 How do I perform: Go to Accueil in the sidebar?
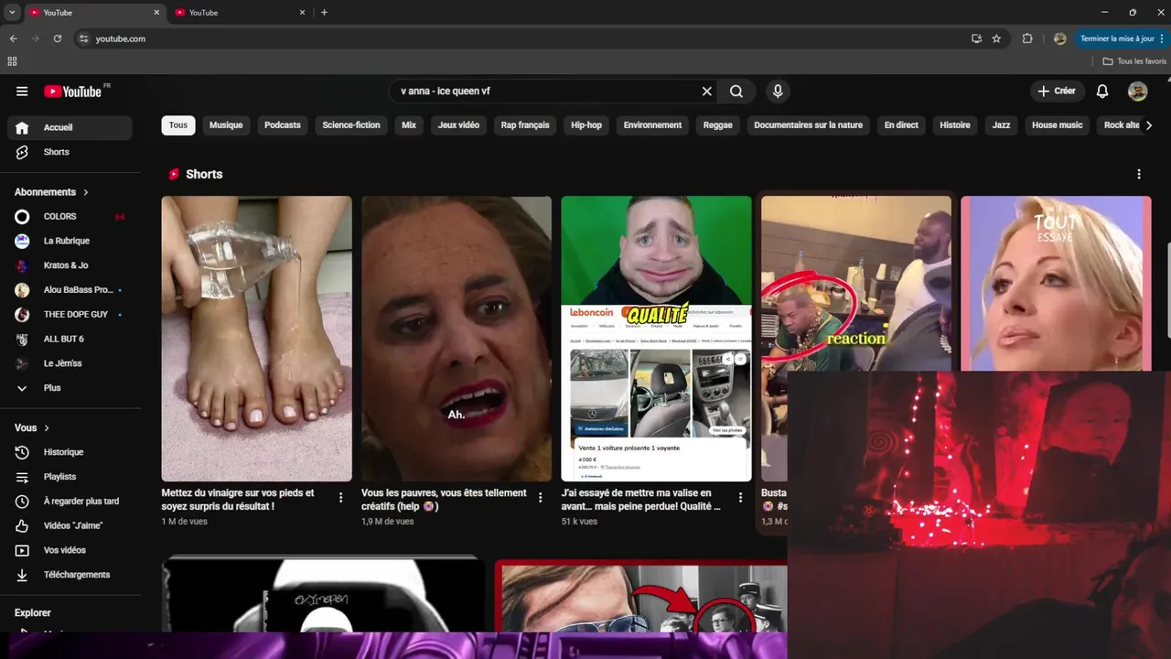click(70, 127)
